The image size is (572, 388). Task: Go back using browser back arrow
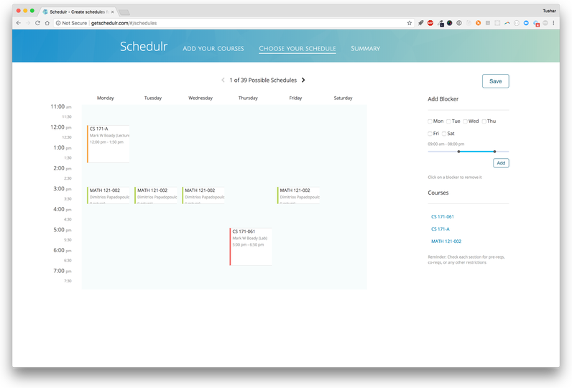click(x=18, y=23)
